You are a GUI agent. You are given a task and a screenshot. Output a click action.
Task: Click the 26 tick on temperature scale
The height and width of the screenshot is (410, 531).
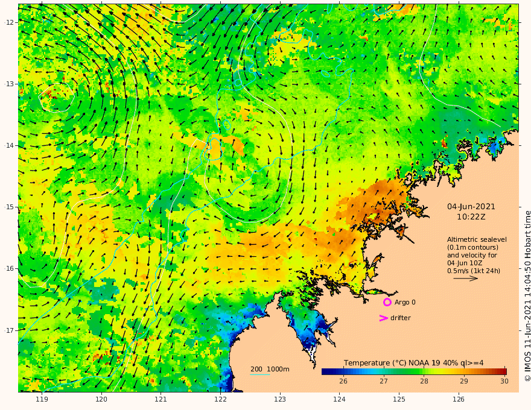[343, 381]
